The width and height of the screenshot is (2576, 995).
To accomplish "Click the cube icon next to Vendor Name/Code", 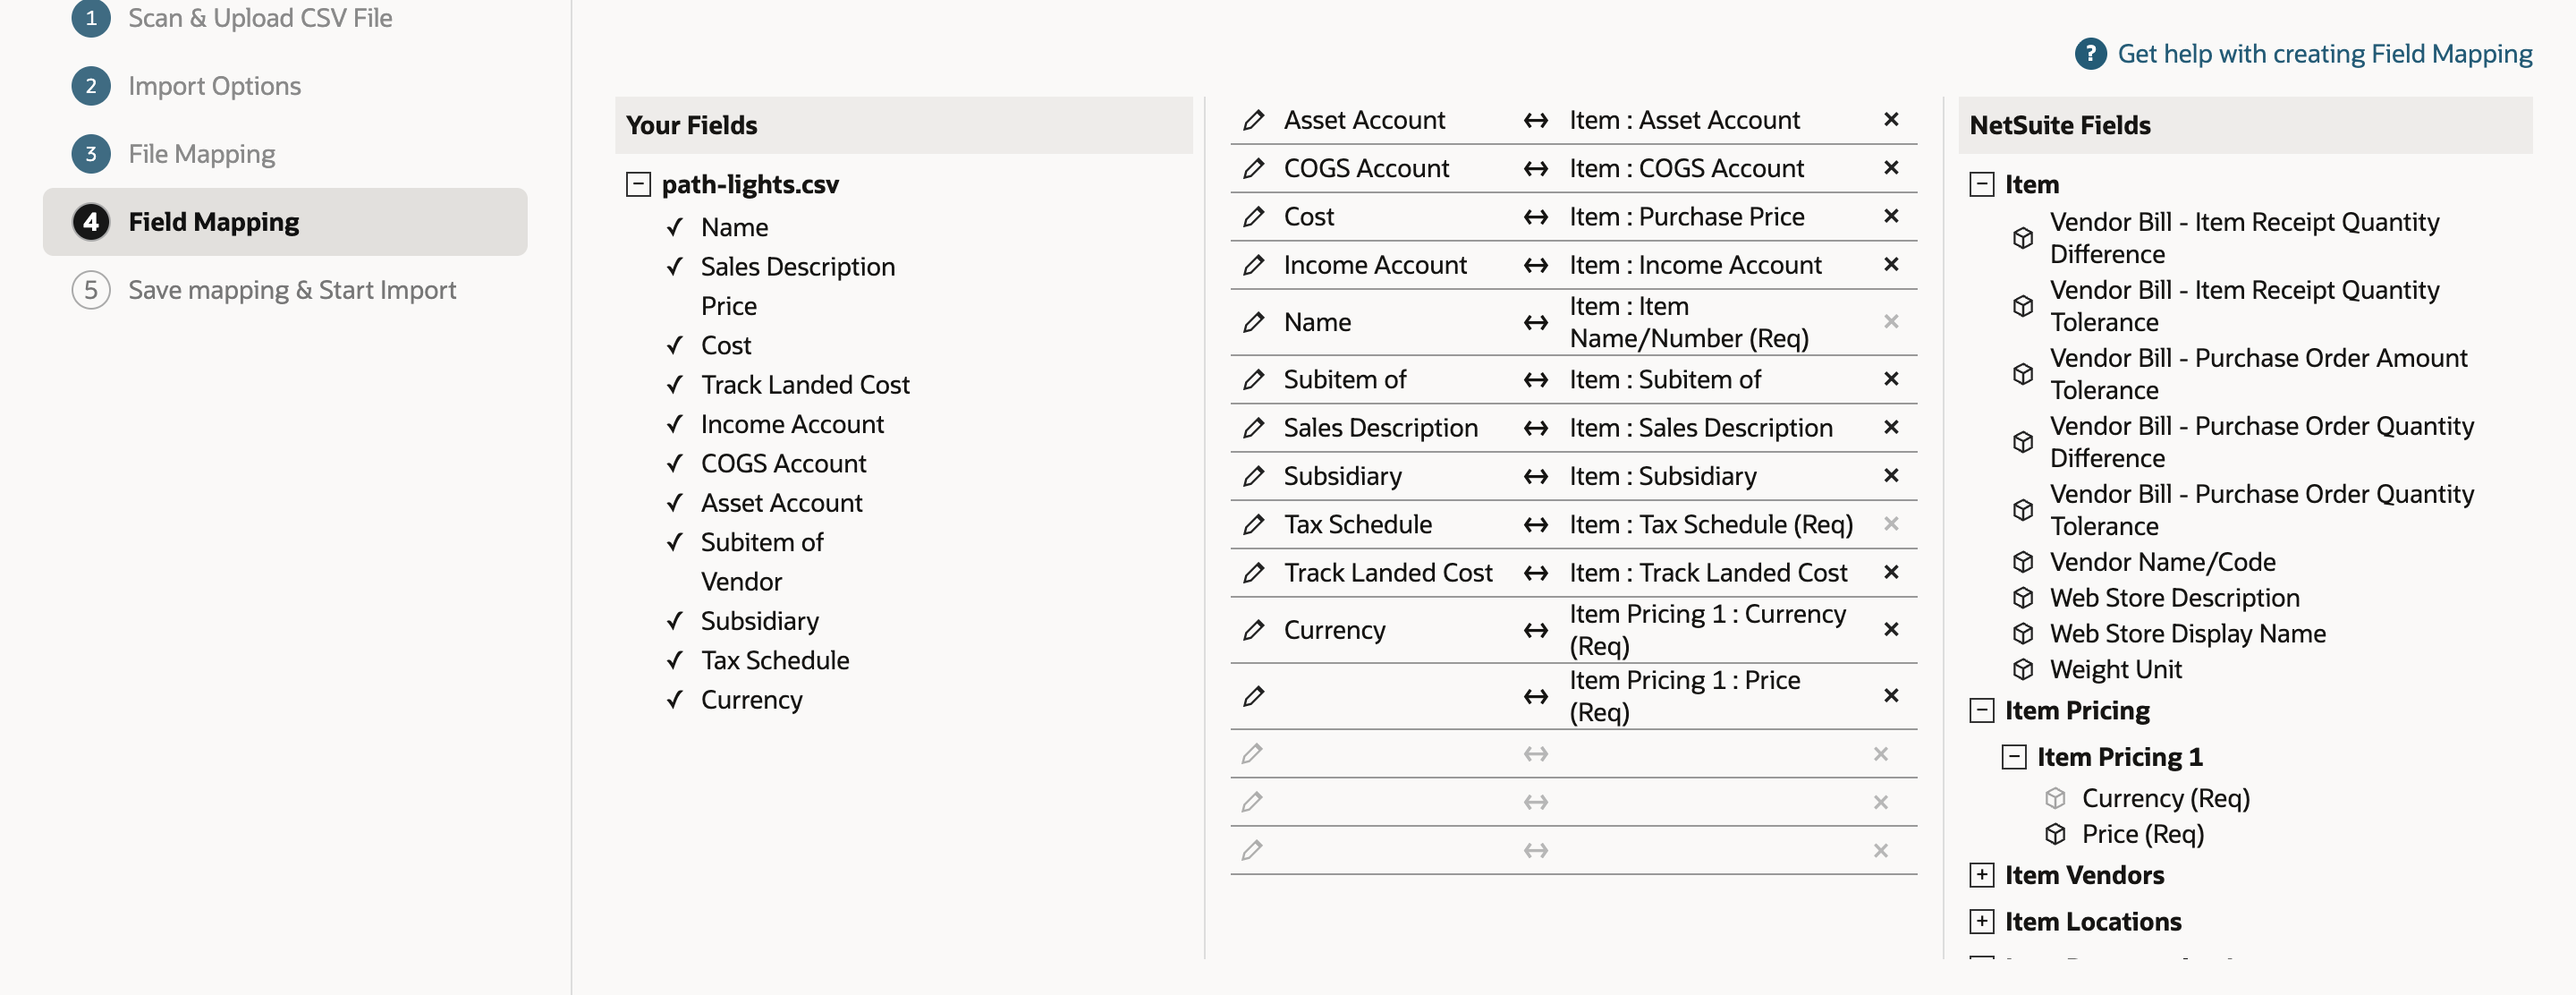I will [x=2022, y=562].
